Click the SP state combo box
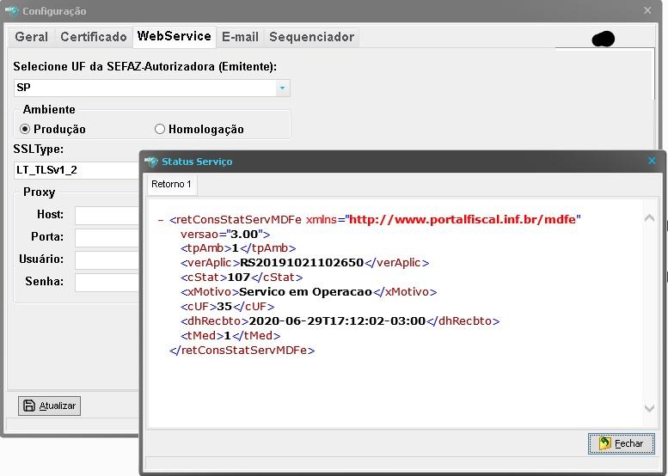The image size is (668, 476). (152, 88)
